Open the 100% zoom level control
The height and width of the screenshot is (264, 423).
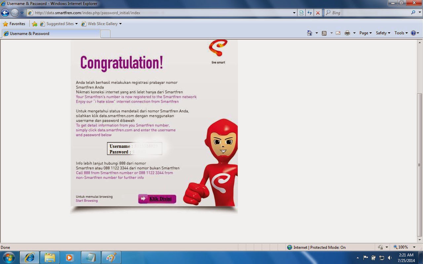point(401,247)
